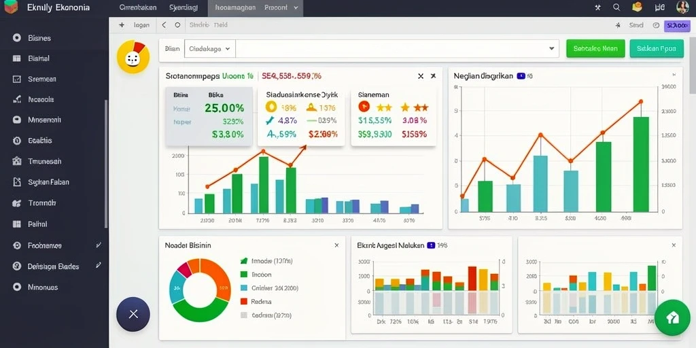Image resolution: width=696 pixels, height=348 pixels.
Task: Open the user avatar profile at top right
Action: click(x=682, y=7)
